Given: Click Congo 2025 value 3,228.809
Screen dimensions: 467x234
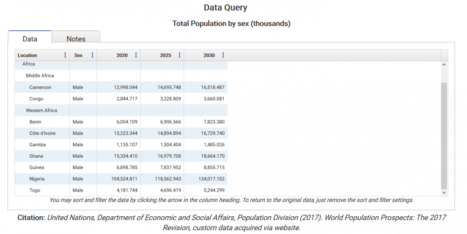Looking at the screenshot, I should pyautogui.click(x=170, y=99).
